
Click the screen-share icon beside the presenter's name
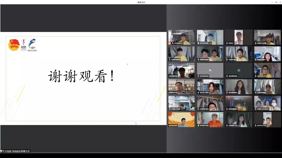(2, 151)
